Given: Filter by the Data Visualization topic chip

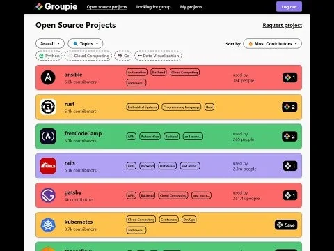Looking at the screenshot, I should pos(158,56).
